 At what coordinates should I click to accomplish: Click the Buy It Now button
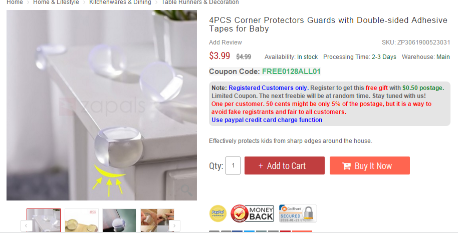370,165
